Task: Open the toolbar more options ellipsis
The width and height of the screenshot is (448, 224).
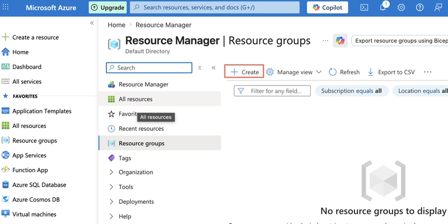Action: tap(428, 72)
